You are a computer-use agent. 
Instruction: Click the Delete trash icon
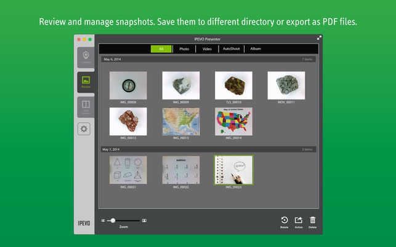(312, 221)
